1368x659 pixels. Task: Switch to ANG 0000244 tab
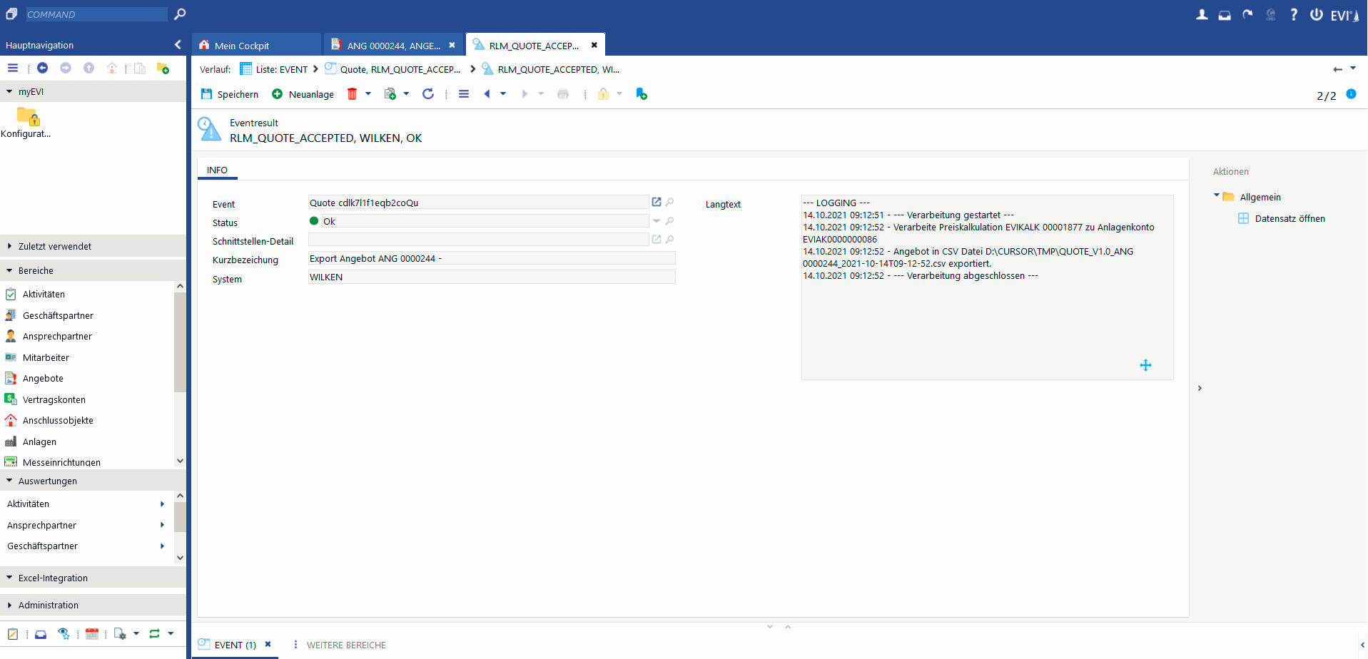[393, 46]
